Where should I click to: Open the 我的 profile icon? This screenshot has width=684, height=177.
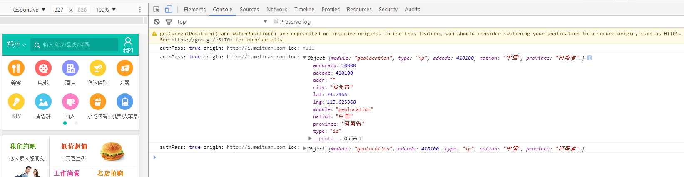[128, 44]
